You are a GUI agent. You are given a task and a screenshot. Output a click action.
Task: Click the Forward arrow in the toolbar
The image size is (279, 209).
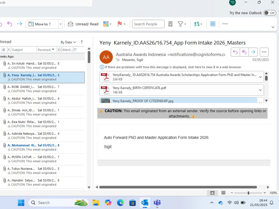pos(20,24)
